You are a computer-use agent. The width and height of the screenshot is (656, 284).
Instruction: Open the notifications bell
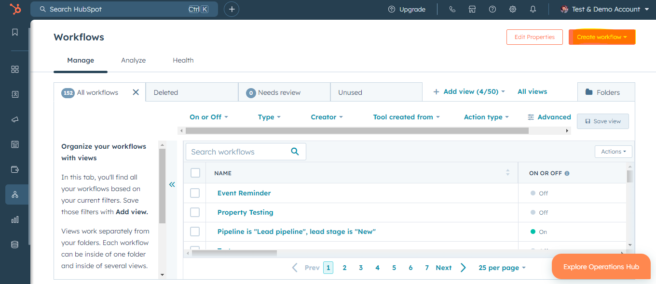point(533,9)
